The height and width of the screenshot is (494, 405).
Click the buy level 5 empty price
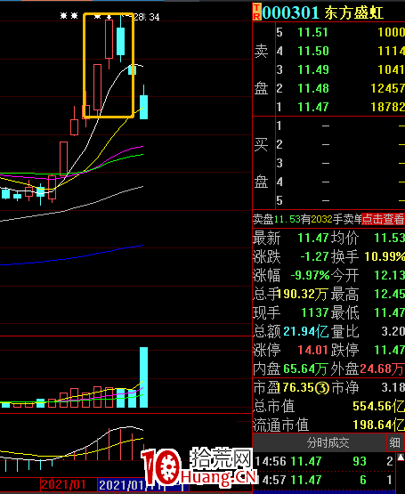(326, 200)
